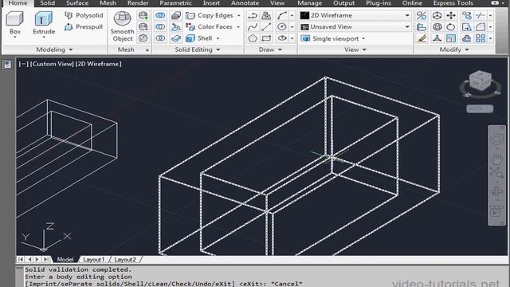The height and width of the screenshot is (287, 510).
Task: Switch to the Layout1 tab
Action: 94,259
